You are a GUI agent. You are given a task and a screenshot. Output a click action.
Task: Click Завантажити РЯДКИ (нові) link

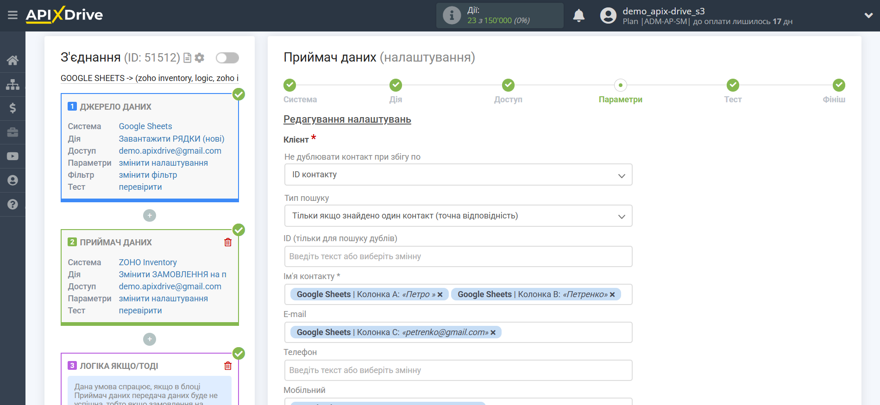[x=171, y=139]
